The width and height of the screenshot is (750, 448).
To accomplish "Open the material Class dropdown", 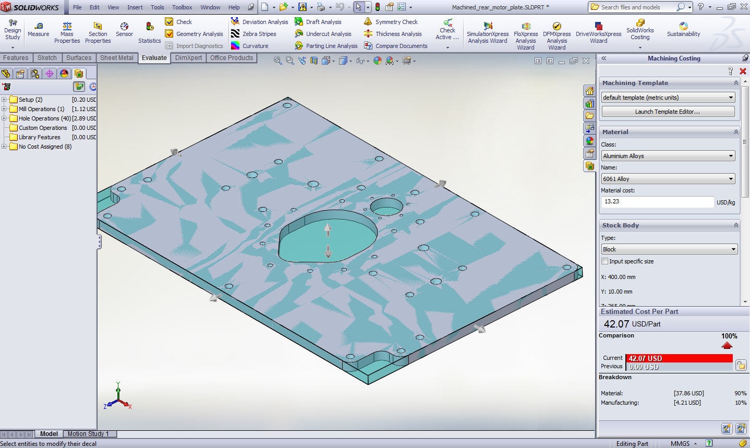I will (668, 156).
